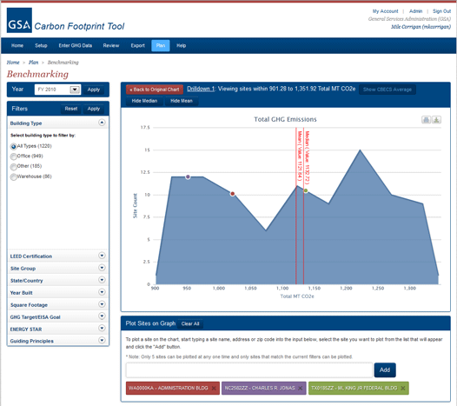Expand Site Group filter

click(x=102, y=268)
